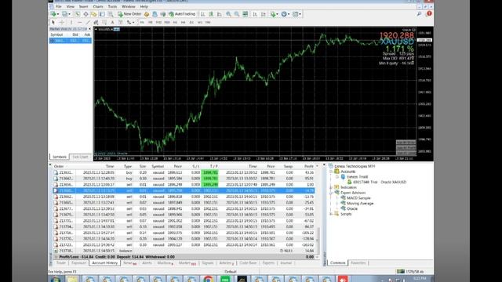The width and height of the screenshot is (502, 282).
Task: Toggle the Strategy Tester icon
Action: coord(111,14)
